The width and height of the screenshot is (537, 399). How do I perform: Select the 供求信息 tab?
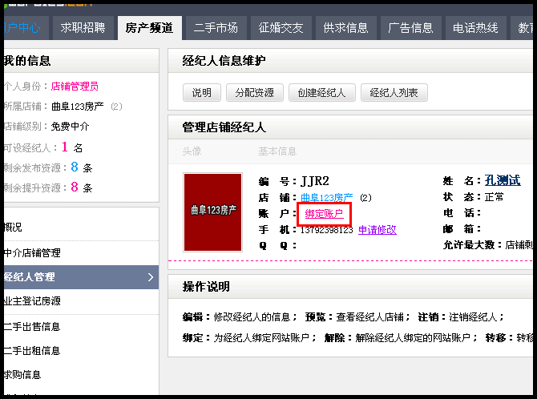click(346, 28)
